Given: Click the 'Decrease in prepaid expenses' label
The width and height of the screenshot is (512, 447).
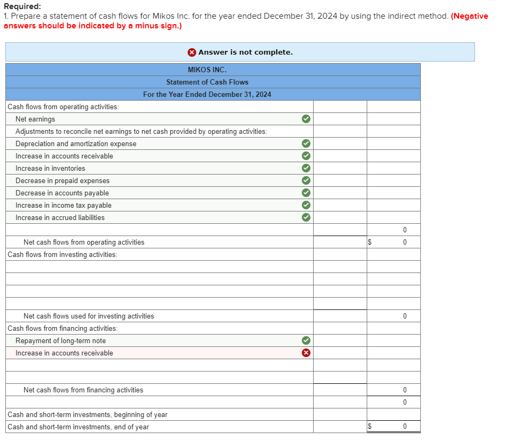Looking at the screenshot, I should coord(62,180).
